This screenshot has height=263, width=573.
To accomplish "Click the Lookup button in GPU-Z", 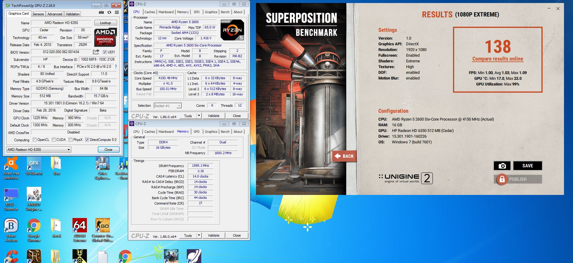I will tap(105, 23).
